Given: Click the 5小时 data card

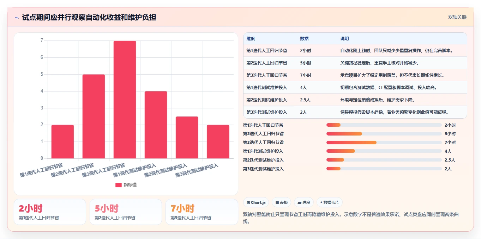Looking at the screenshot, I should coord(126,212).
